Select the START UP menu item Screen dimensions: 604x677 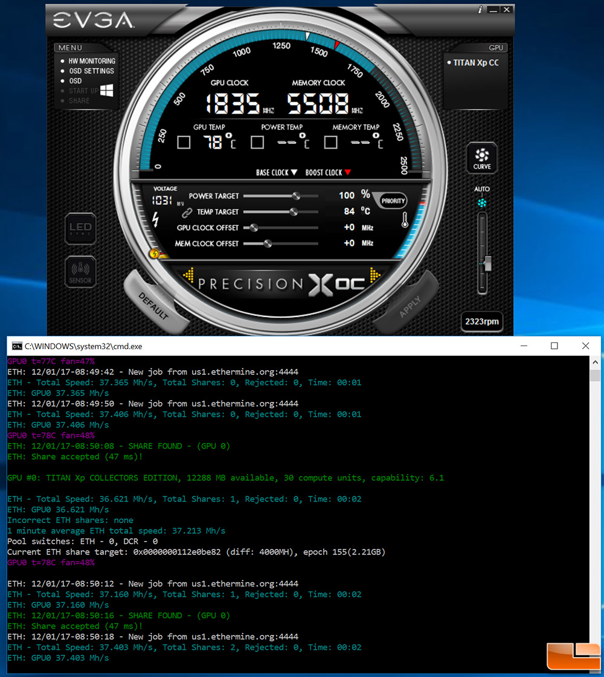(x=83, y=91)
